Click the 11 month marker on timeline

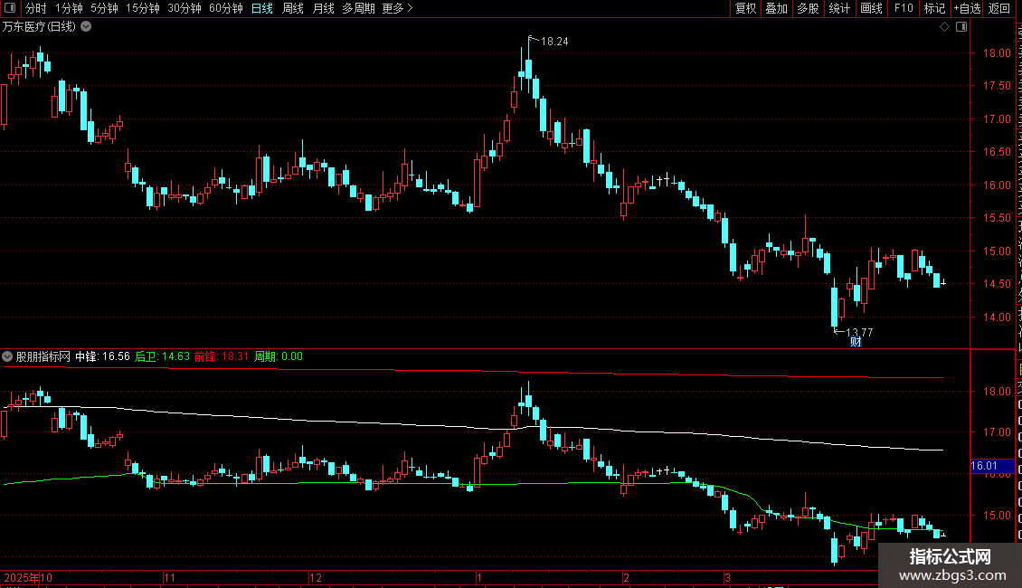(x=169, y=577)
